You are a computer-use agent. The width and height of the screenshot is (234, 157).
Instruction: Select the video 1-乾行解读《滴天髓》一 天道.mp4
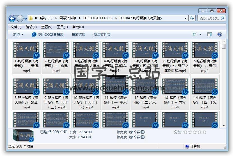click(26, 57)
